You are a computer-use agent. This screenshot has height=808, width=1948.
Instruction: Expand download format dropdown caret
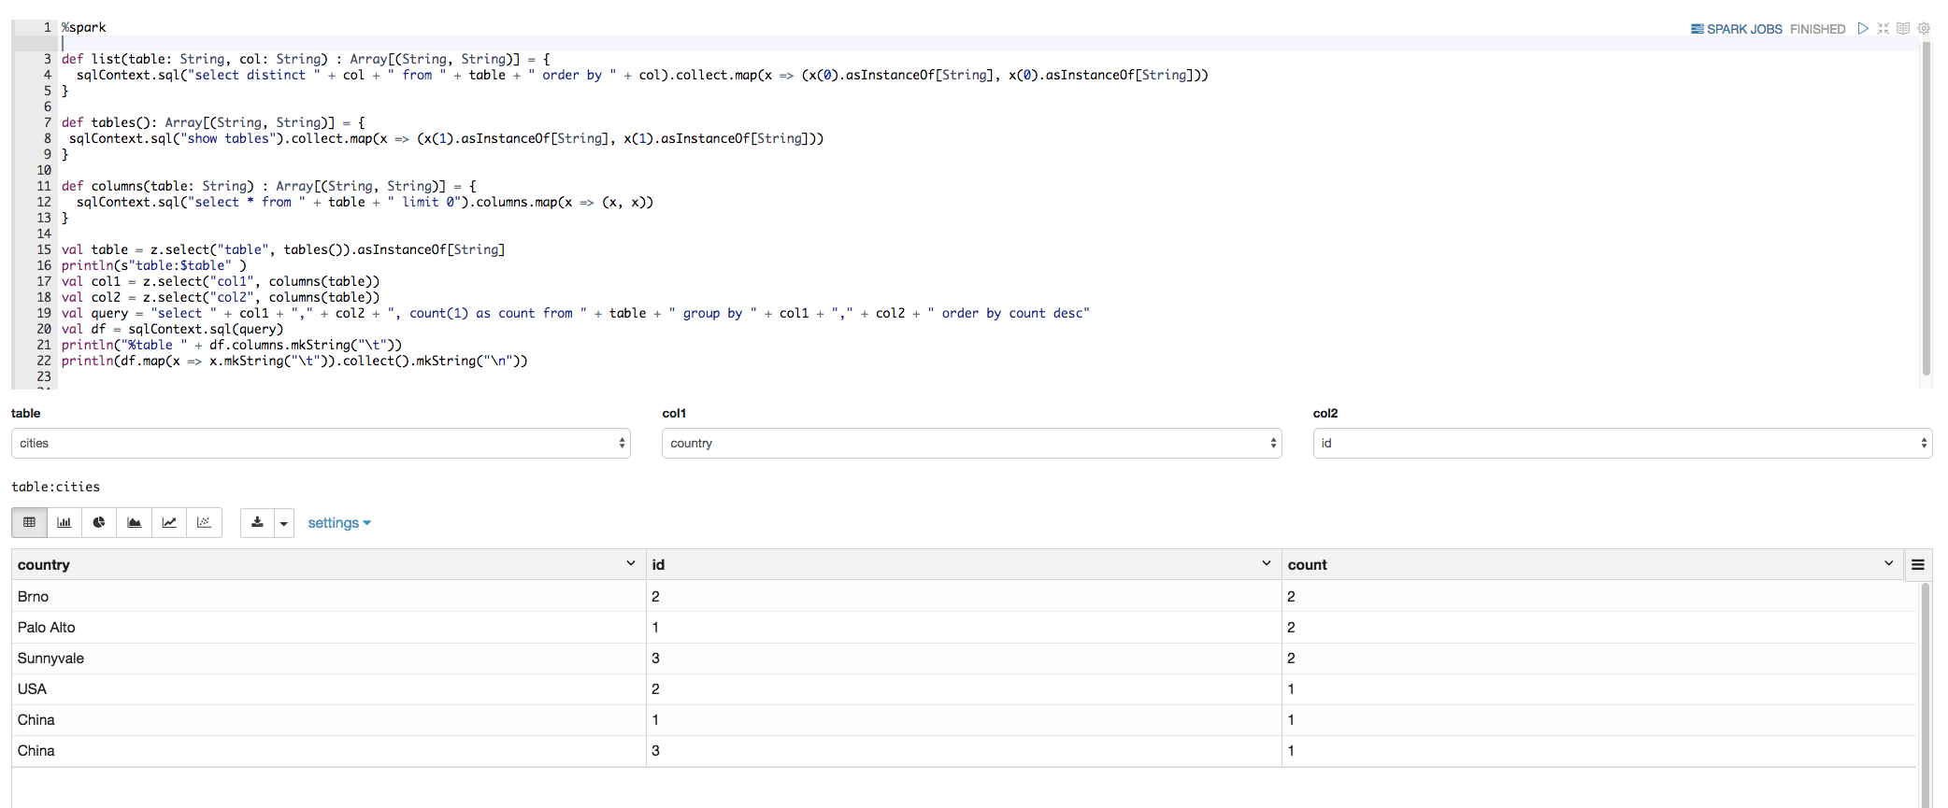(283, 523)
